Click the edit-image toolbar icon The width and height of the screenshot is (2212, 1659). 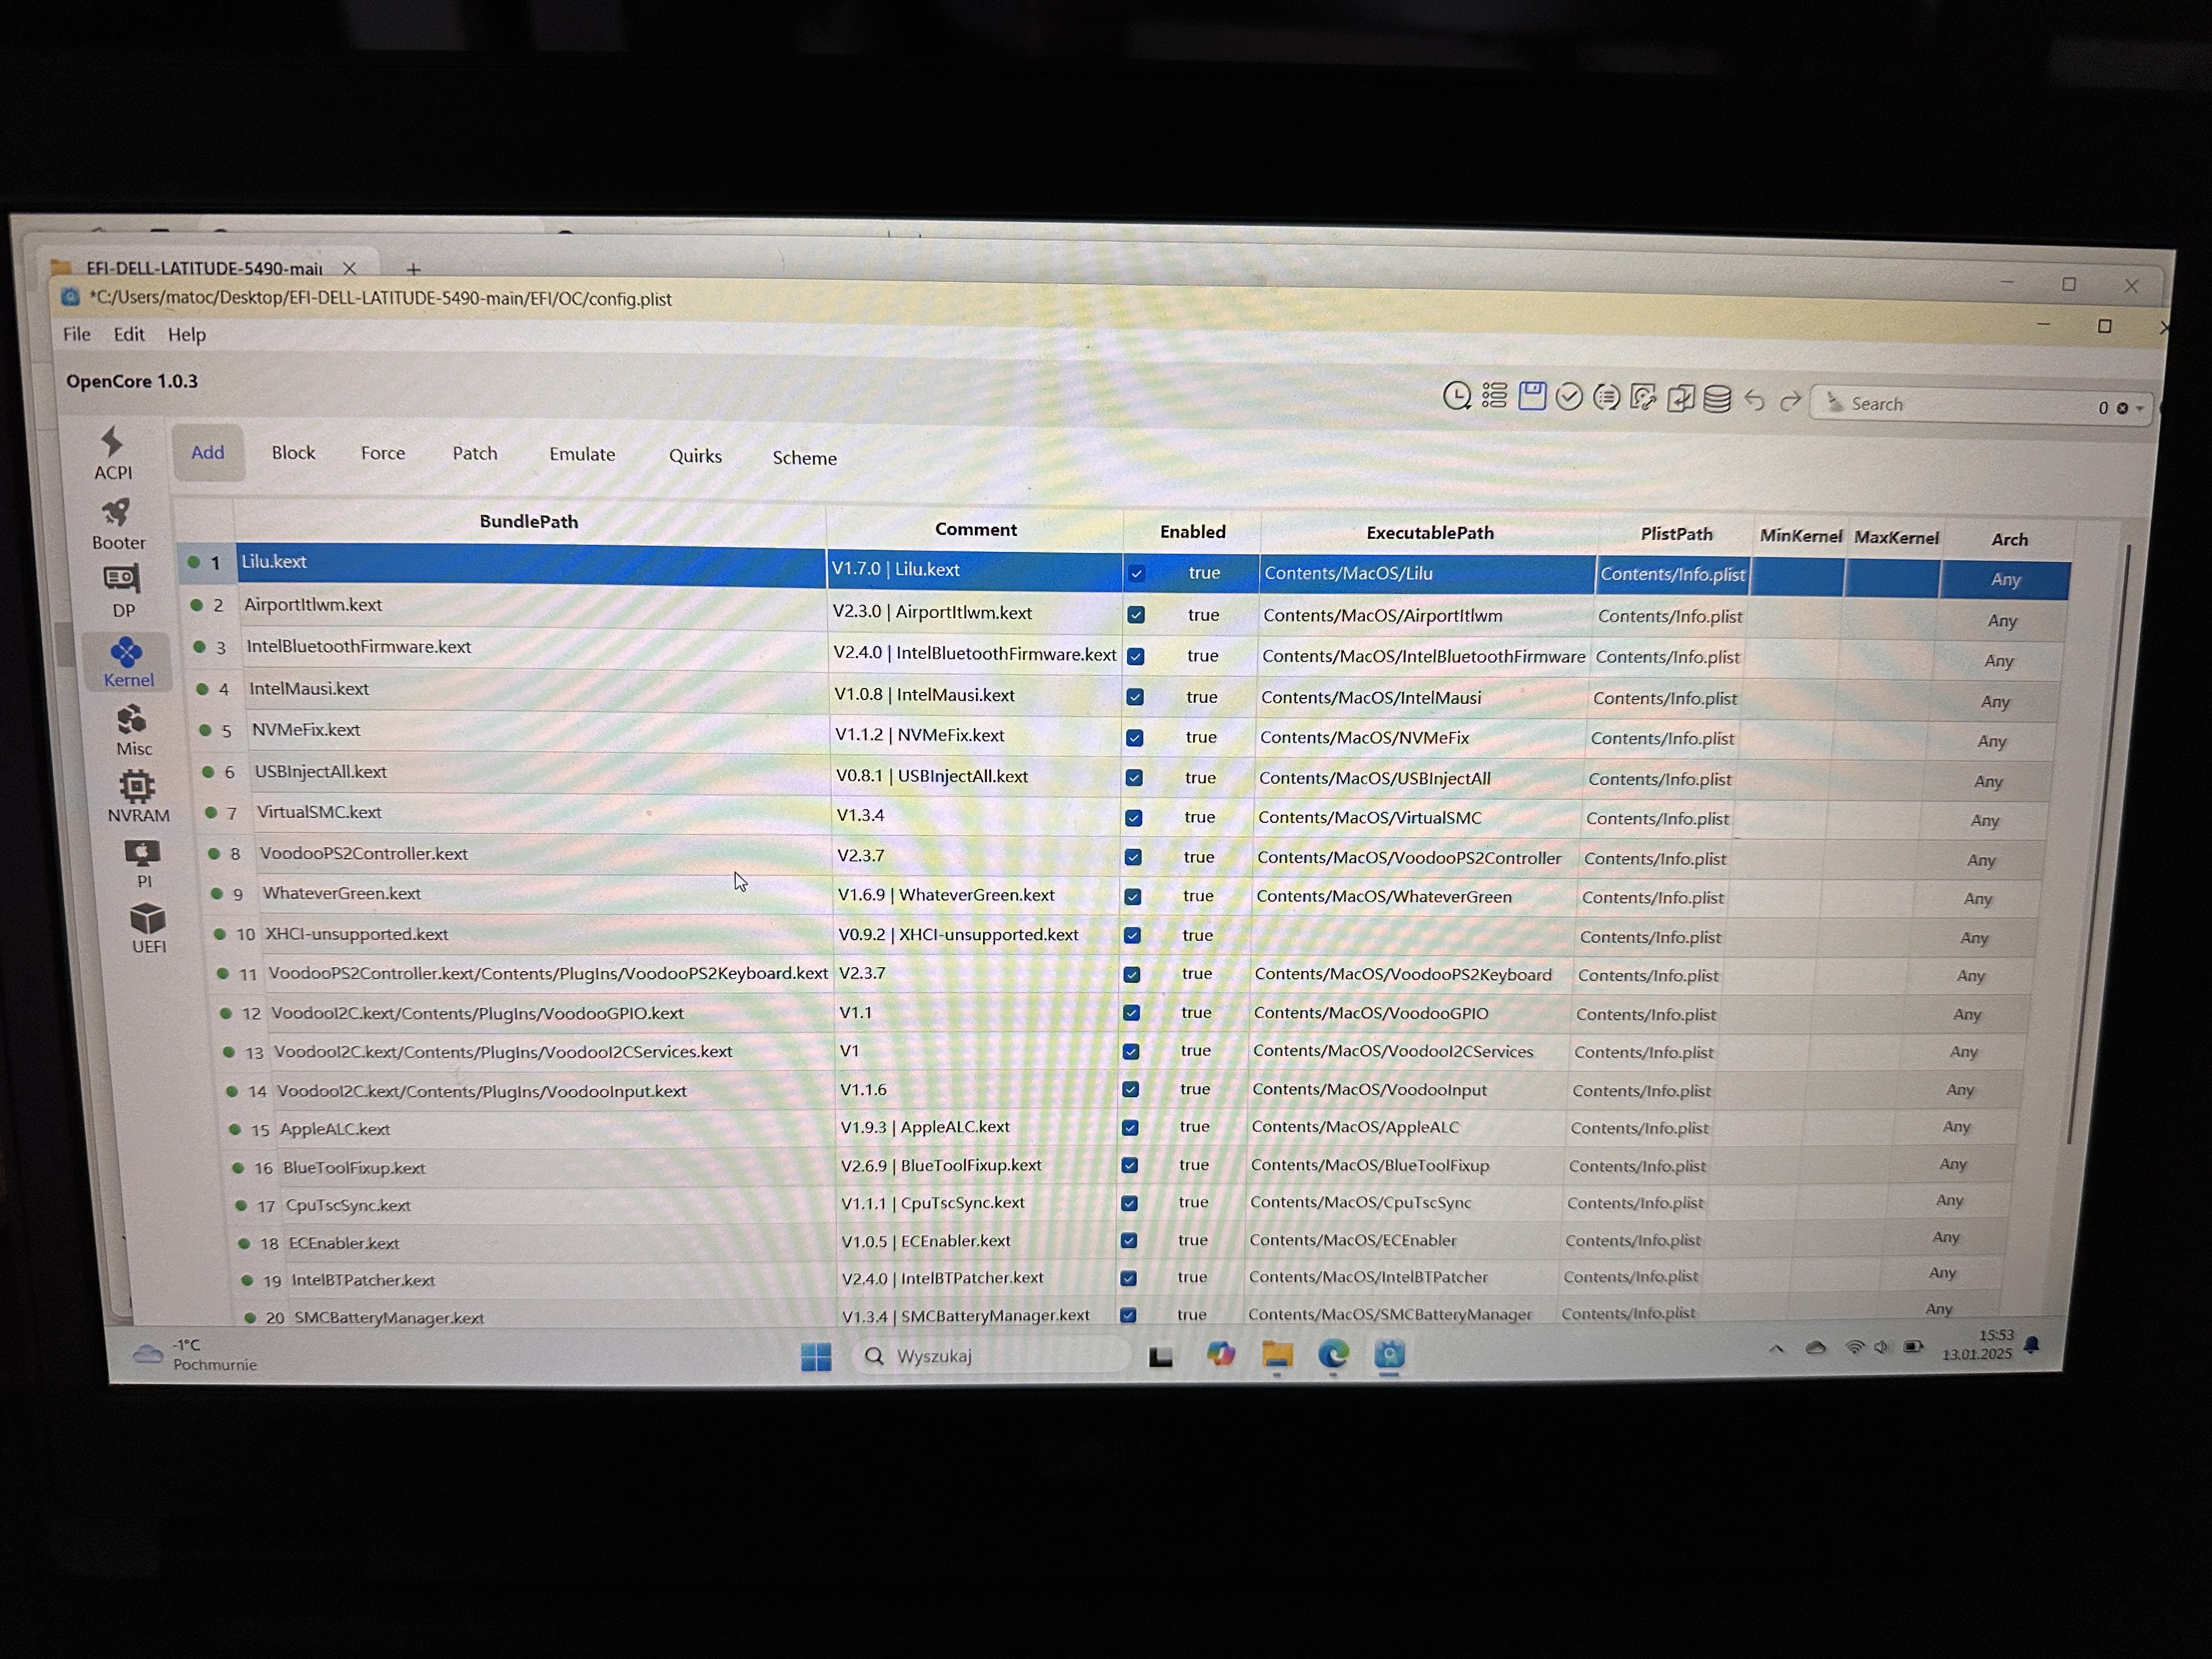(1643, 398)
